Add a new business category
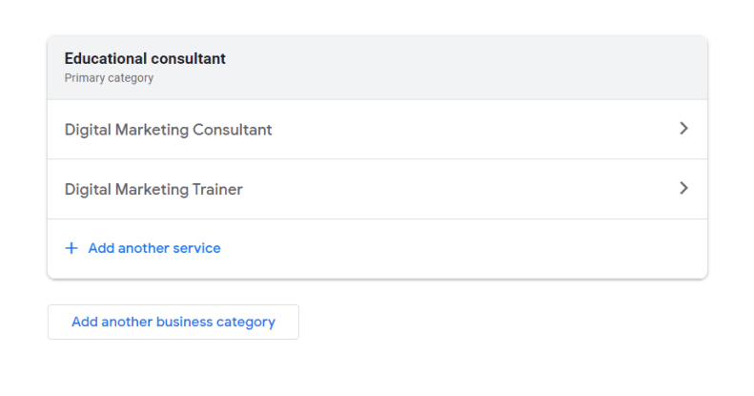This screenshot has height=396, width=754. [173, 323]
